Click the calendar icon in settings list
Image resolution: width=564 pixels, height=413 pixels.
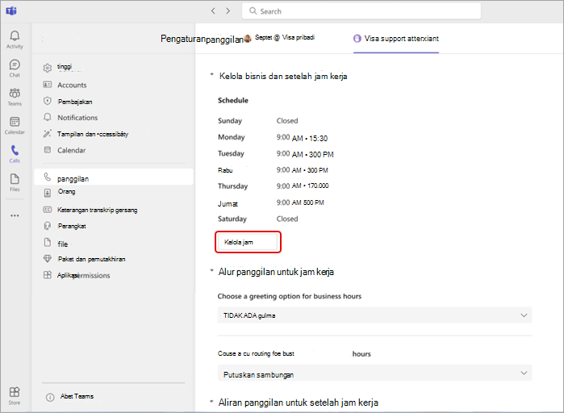tap(48, 150)
